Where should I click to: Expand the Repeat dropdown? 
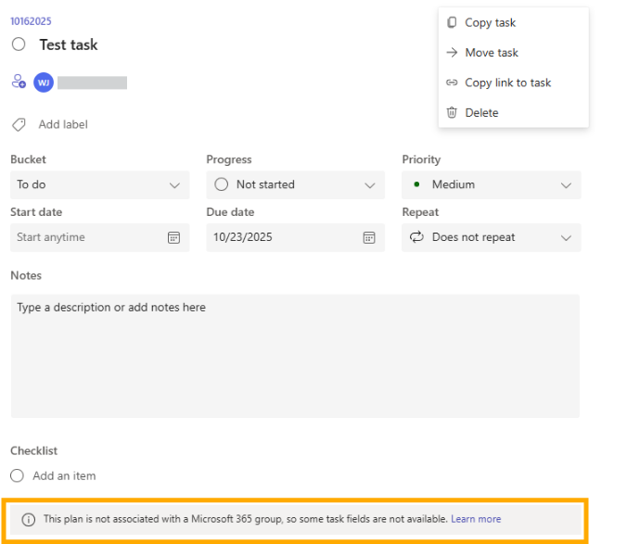567,237
